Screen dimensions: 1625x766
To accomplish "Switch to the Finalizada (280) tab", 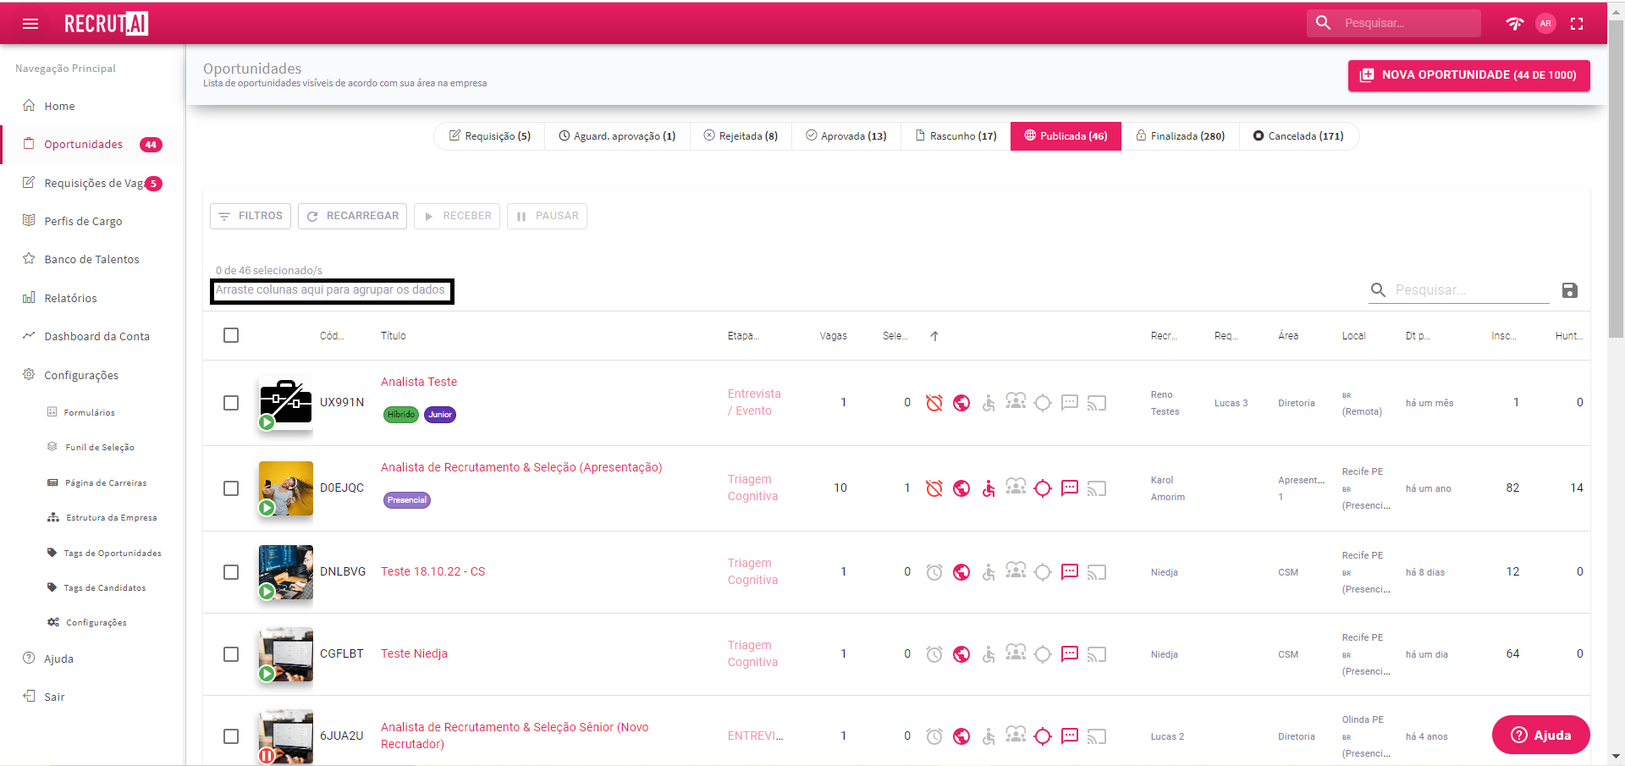I will point(1180,136).
